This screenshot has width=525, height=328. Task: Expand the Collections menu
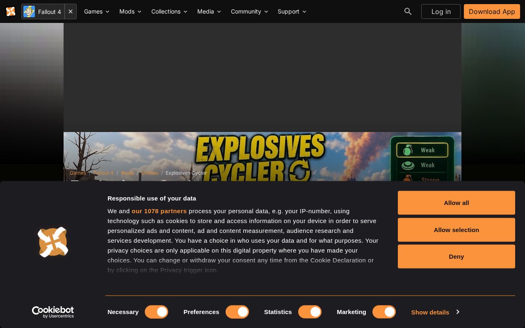click(169, 11)
